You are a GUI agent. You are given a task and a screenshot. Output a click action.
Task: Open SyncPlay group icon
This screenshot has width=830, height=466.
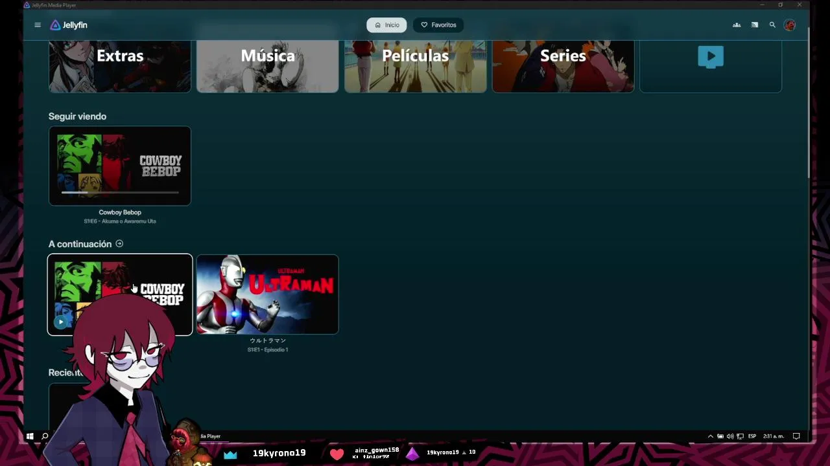pyautogui.click(x=737, y=25)
